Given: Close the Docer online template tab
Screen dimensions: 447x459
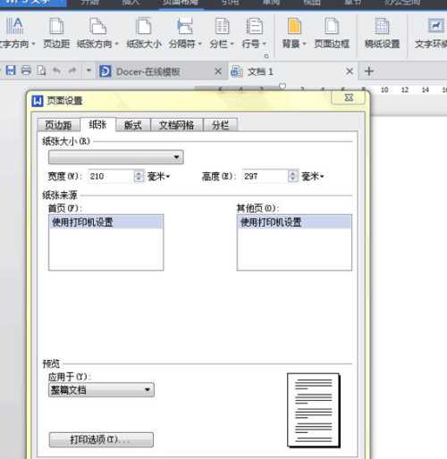Looking at the screenshot, I should point(218,71).
